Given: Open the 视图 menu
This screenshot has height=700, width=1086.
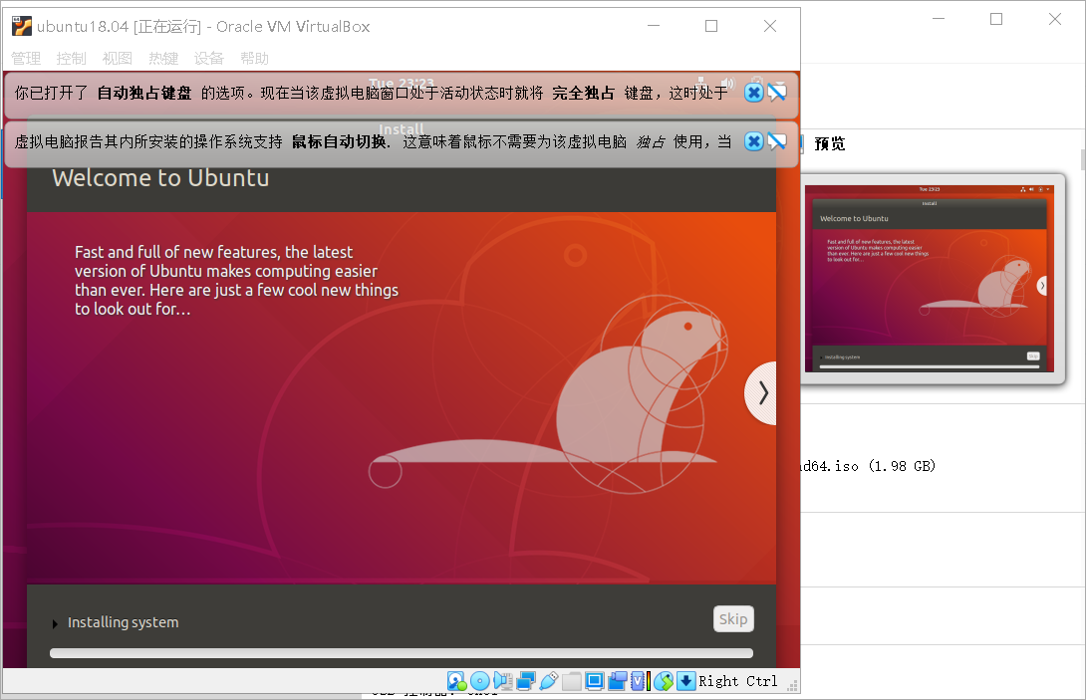Looking at the screenshot, I should (x=117, y=58).
